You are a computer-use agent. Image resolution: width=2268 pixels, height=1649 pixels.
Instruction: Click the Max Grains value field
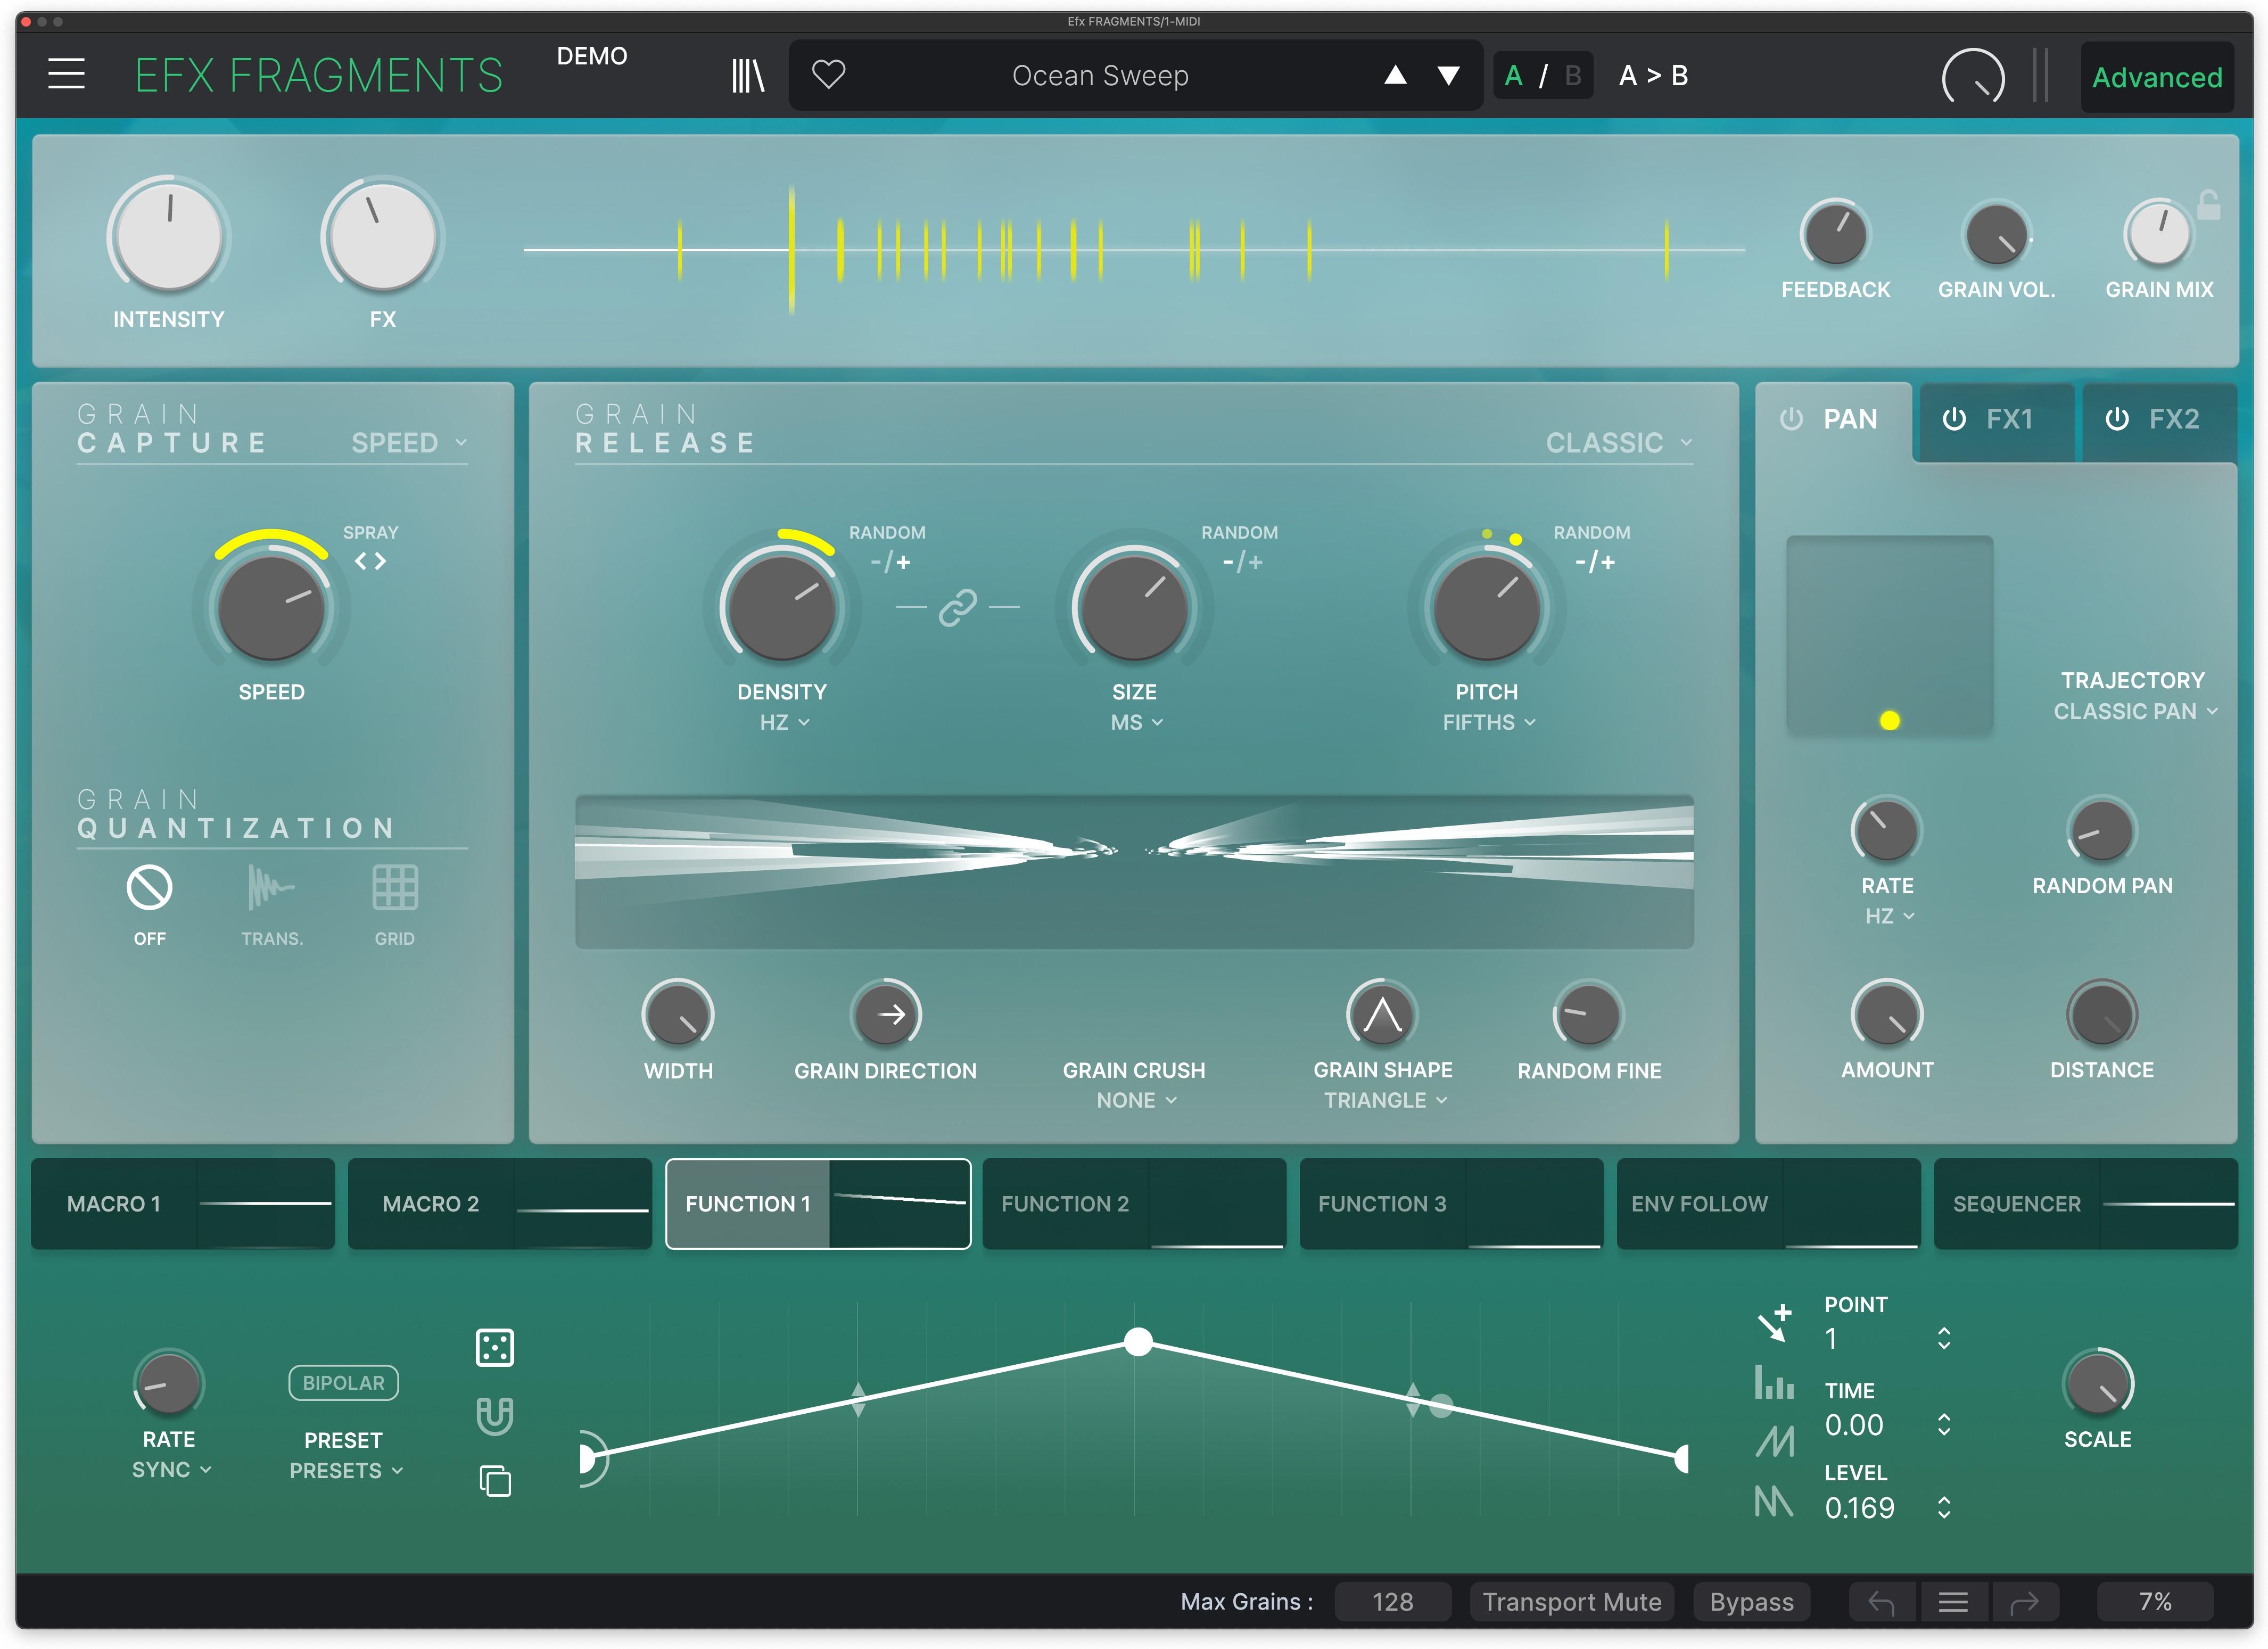coord(1393,1601)
